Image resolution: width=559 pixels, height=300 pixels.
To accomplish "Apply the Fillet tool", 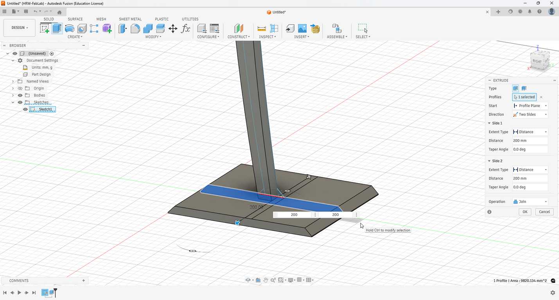I will [x=135, y=29].
